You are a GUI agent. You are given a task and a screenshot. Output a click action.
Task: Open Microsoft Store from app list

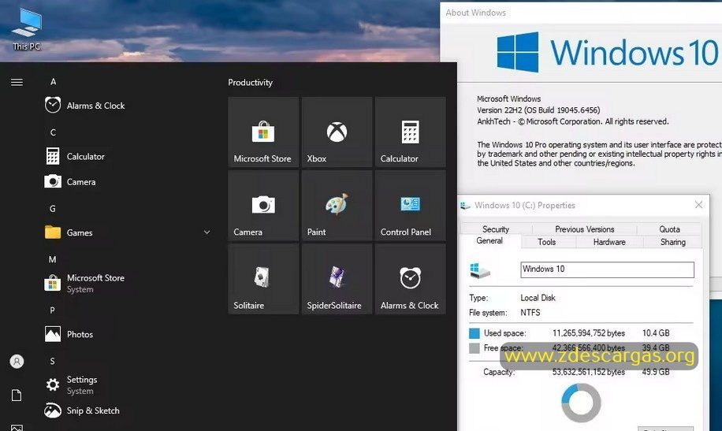pos(84,283)
